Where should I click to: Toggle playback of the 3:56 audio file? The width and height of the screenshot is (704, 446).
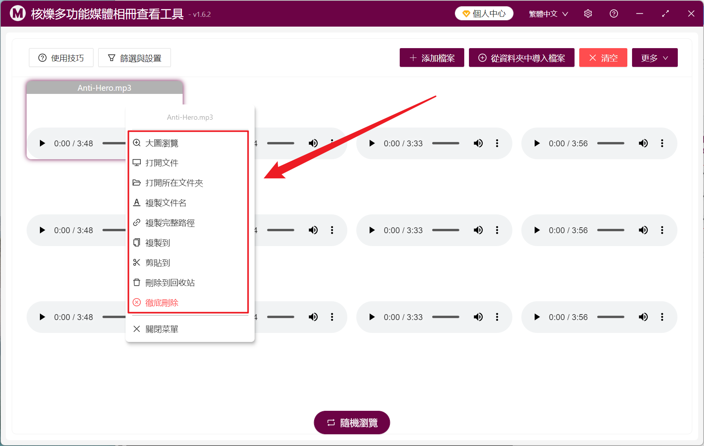(x=537, y=143)
